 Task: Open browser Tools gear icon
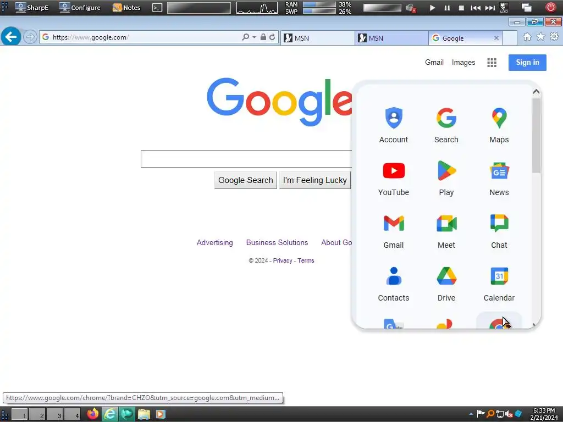click(554, 37)
